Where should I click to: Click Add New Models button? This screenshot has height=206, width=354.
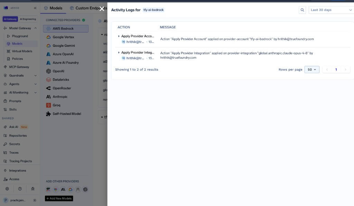click(59, 198)
